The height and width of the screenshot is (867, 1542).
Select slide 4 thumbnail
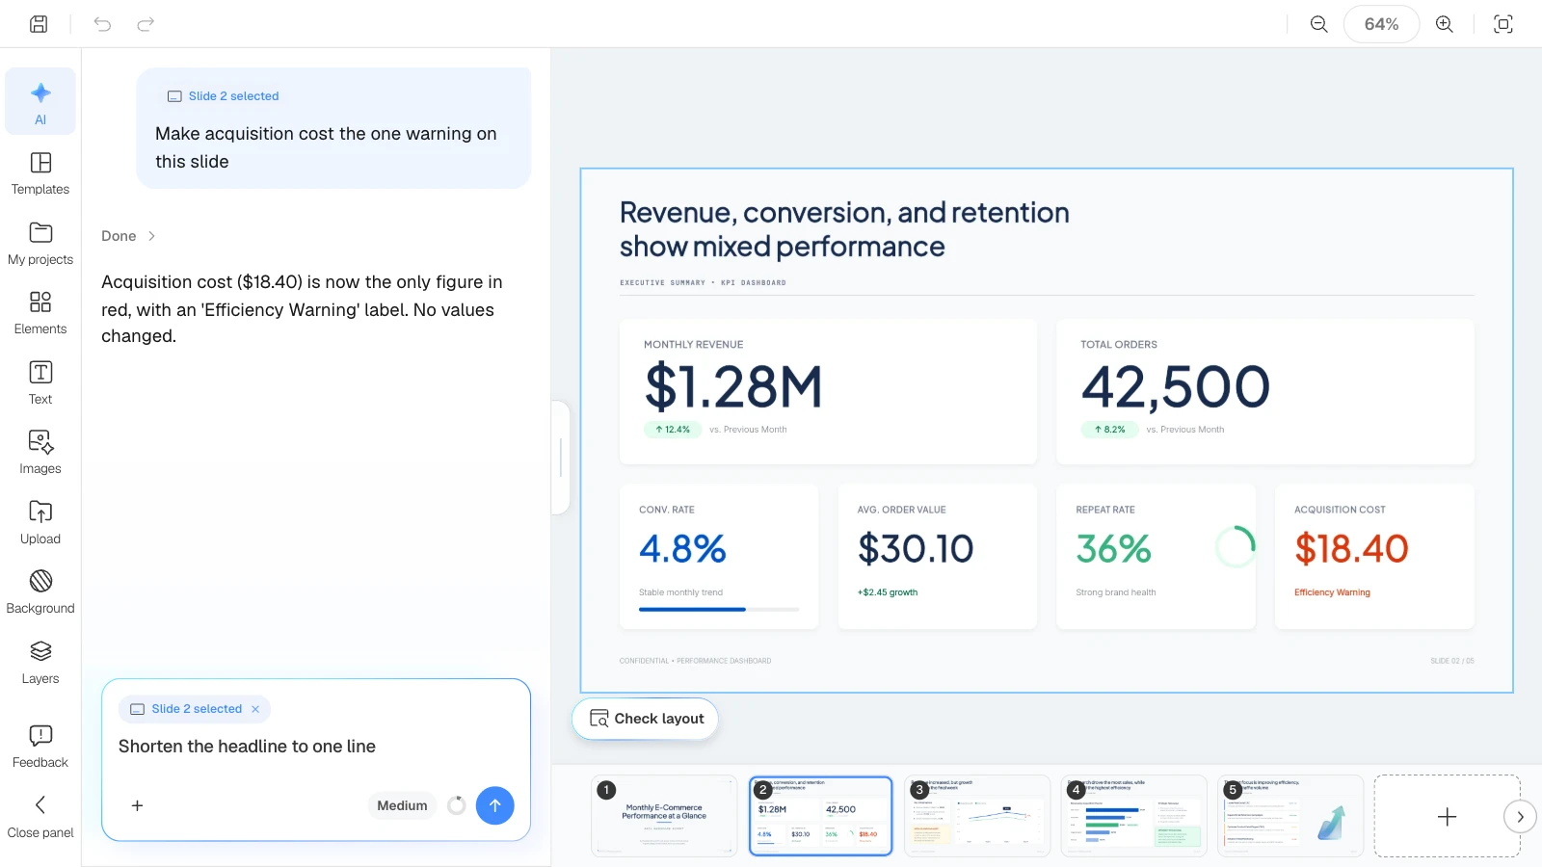point(1133,816)
